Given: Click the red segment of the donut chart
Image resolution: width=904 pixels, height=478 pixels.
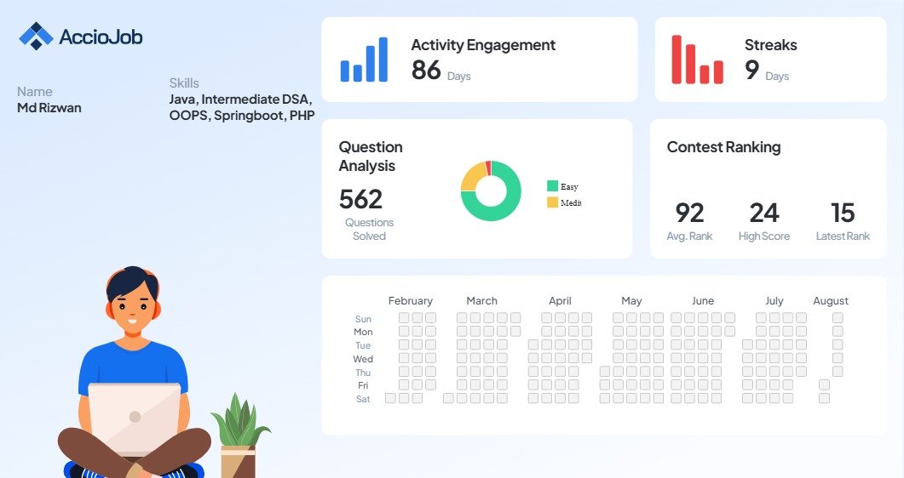Looking at the screenshot, I should 488,168.
